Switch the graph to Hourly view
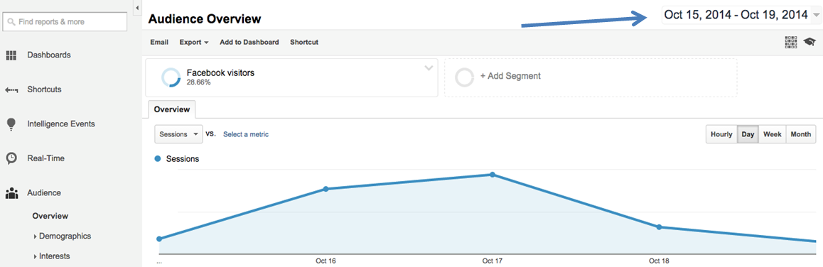This screenshot has height=267, width=823. pos(721,134)
